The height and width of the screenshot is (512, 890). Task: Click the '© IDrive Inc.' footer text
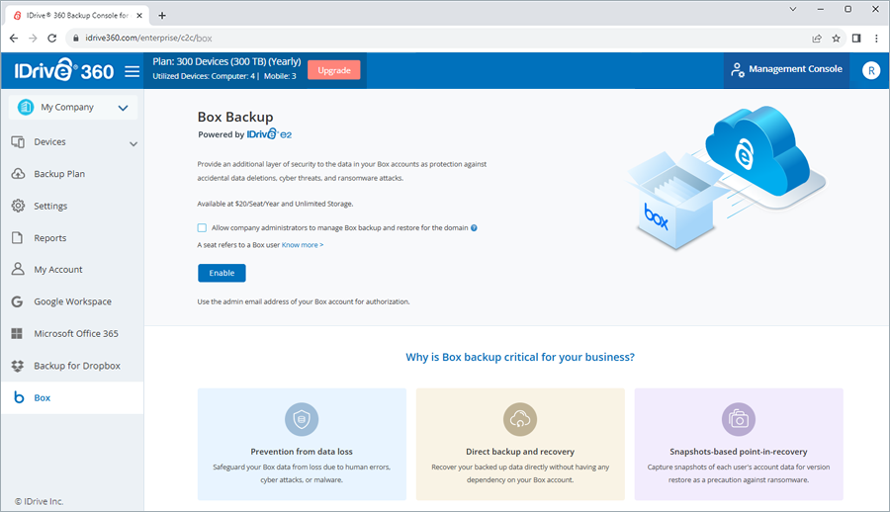pos(40,501)
